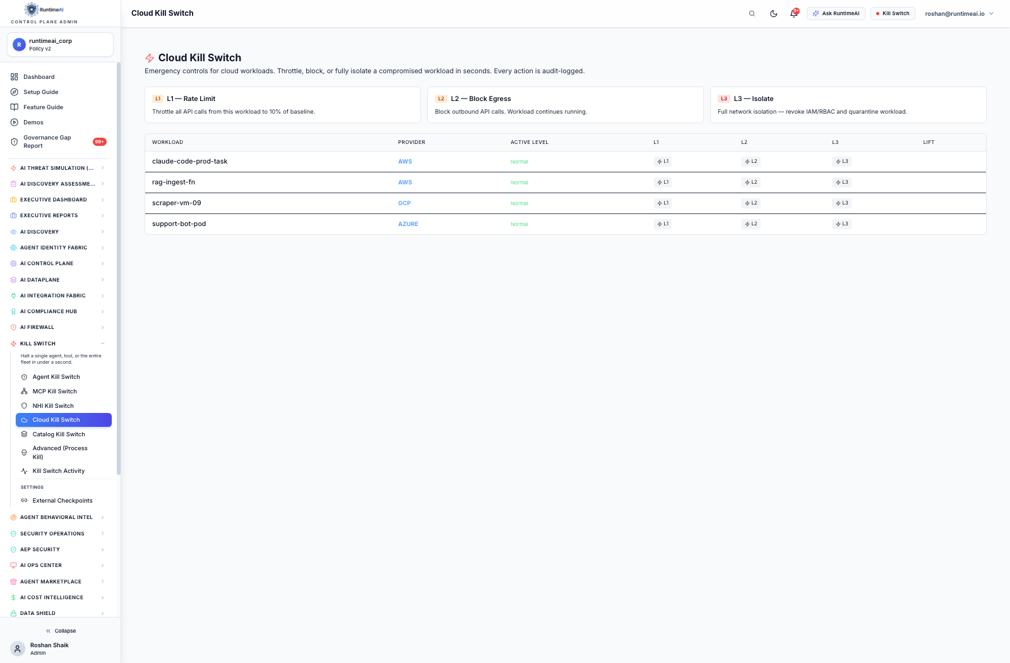The width and height of the screenshot is (1010, 663).
Task: Apply L1 rate limit to claude-code-prod-task
Action: pos(663,162)
